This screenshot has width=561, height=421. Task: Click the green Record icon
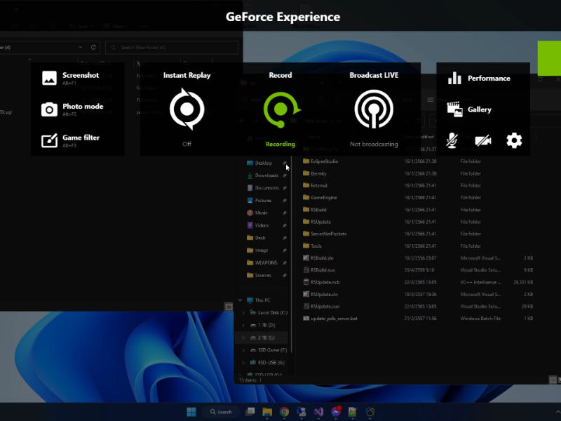(280, 109)
